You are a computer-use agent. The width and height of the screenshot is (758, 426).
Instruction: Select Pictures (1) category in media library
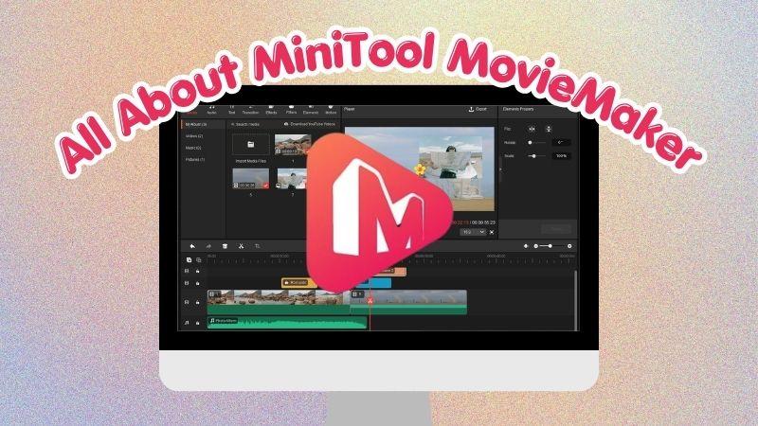(195, 159)
